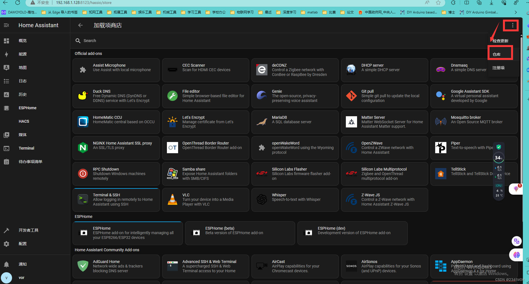Click the AdGuard Home shield icon
Image resolution: width=529 pixels, height=284 pixels.
83,266
